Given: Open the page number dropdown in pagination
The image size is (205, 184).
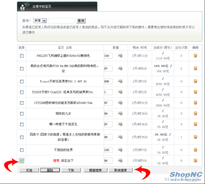Looking at the screenshot, I should (x=192, y=179).
